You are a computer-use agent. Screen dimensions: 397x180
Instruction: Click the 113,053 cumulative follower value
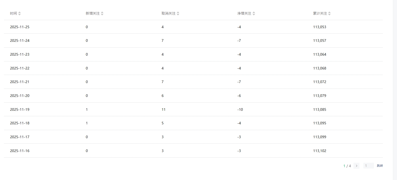pos(320,27)
